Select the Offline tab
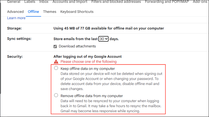 click(33, 12)
